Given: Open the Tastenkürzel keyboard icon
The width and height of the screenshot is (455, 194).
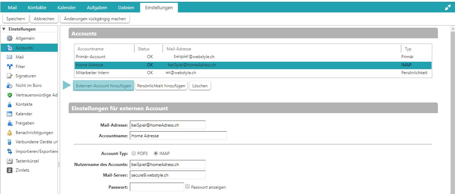Looking at the screenshot, I should point(10,161).
